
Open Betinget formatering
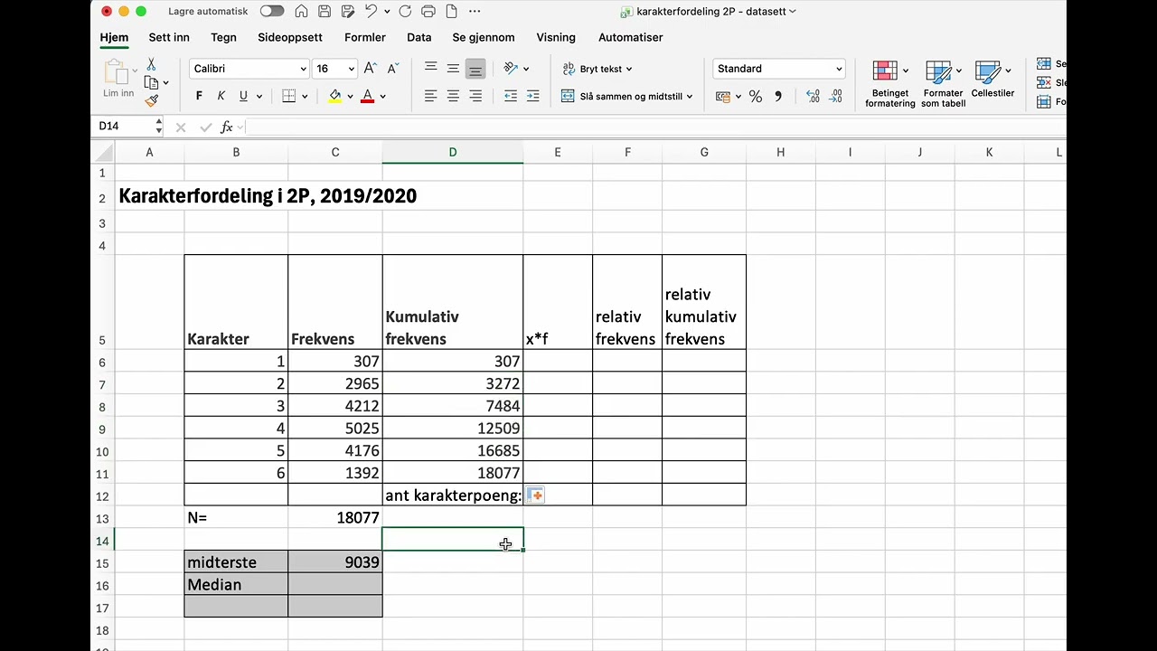890,83
